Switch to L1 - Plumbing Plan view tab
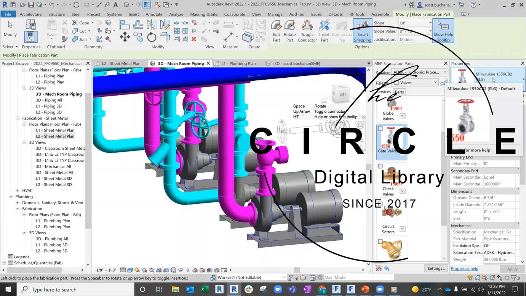This screenshot has width=526, height=296. point(238,64)
